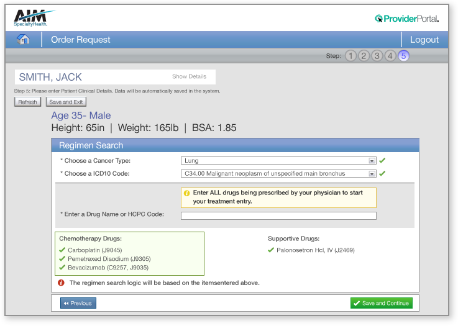Click the Age 35- Male heading
458x326 pixels.
point(81,115)
